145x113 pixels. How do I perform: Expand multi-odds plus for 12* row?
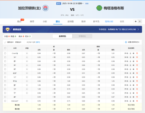(27, 77)
